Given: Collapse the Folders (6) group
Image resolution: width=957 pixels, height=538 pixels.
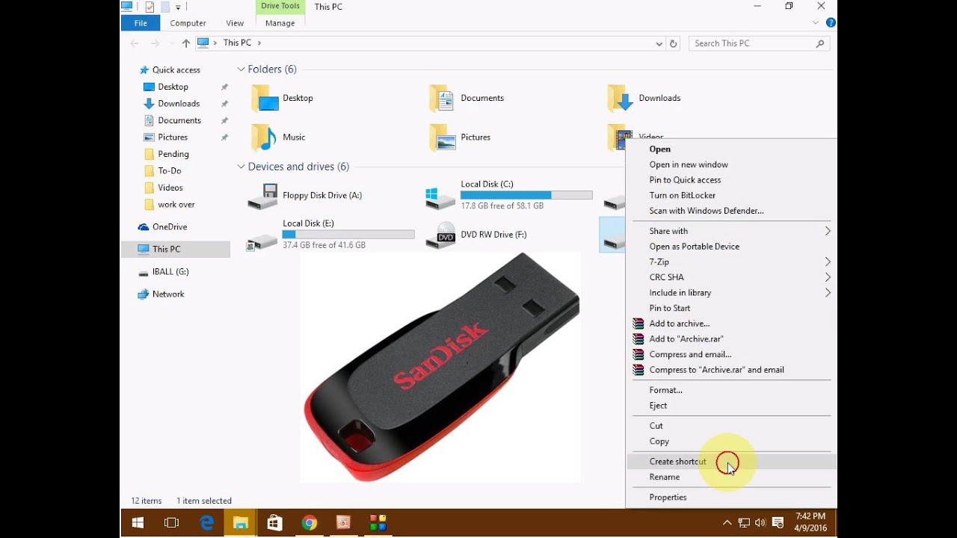Looking at the screenshot, I should tap(241, 69).
